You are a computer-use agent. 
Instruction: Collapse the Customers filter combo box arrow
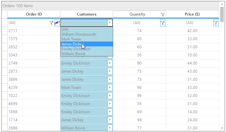pos(110,23)
